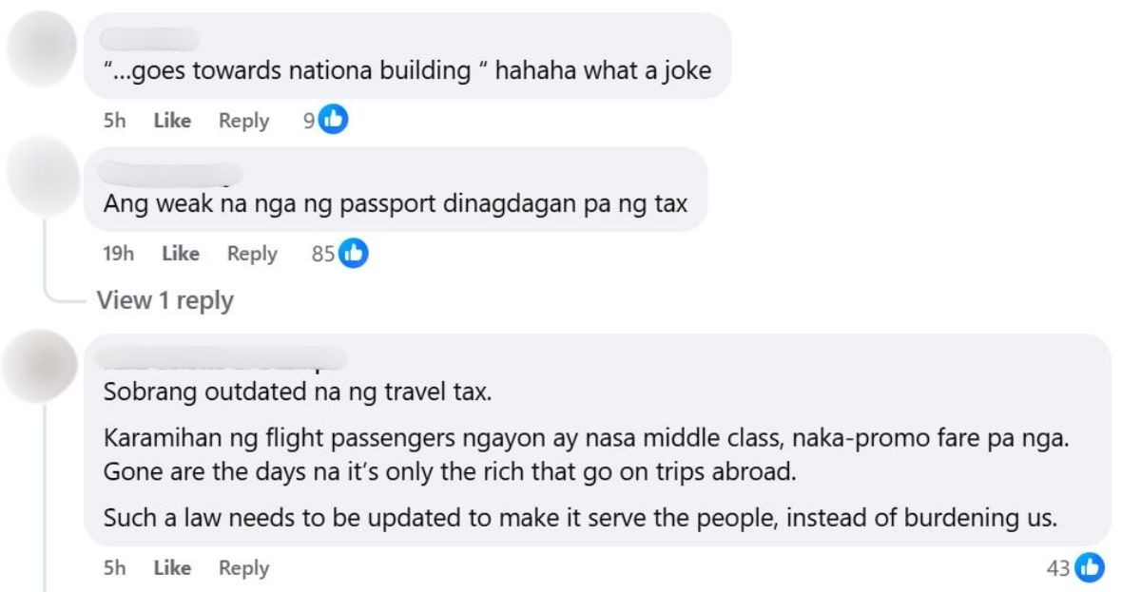Viewport: 1141px width, 592px height.
Task: Open the 5h timestamp under the travel tax comment
Action: coord(114,568)
